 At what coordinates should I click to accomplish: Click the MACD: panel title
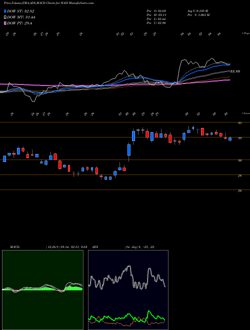14,247
